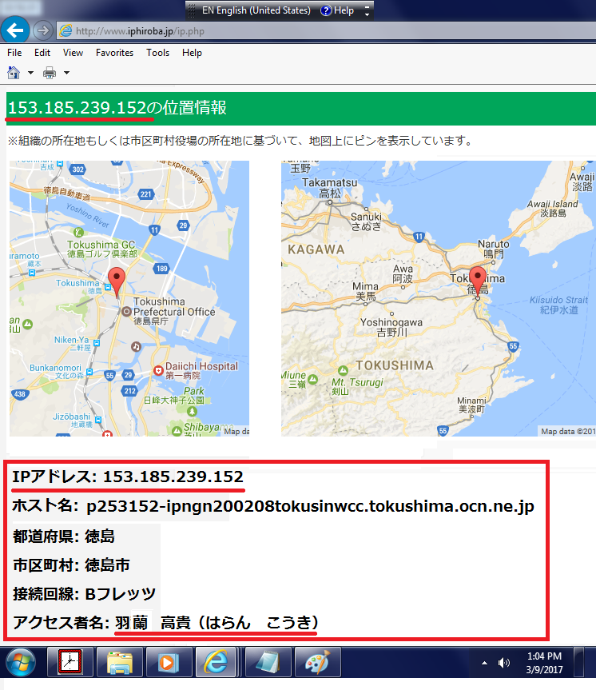Open Windows Media Player from taskbar
The width and height of the screenshot is (596, 690).
tap(169, 661)
